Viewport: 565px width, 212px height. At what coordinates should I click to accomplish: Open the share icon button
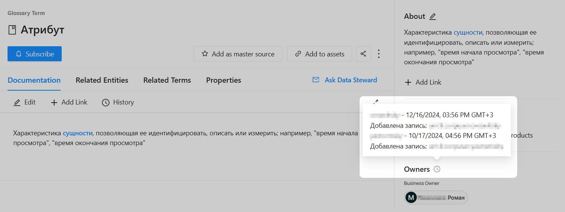(x=363, y=54)
